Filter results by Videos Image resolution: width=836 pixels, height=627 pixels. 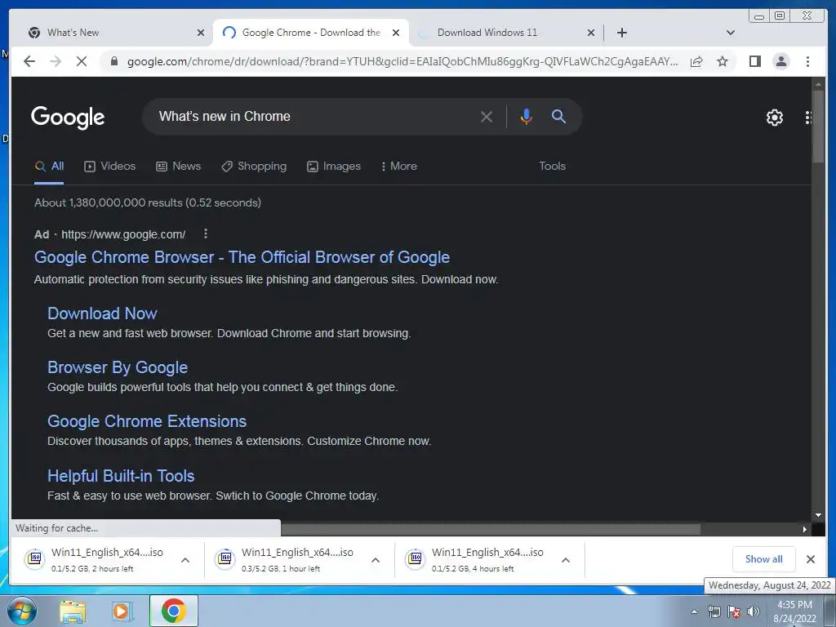point(110,167)
